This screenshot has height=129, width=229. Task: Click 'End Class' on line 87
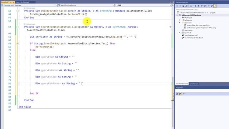pyautogui.click(x=25, y=107)
